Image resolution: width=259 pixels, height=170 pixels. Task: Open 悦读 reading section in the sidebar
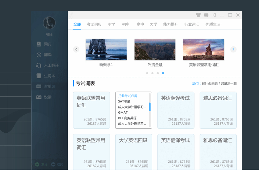click(x=44, y=97)
